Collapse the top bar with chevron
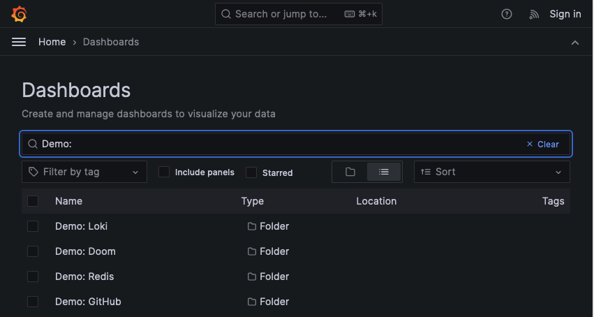The height and width of the screenshot is (317, 594). click(x=575, y=43)
